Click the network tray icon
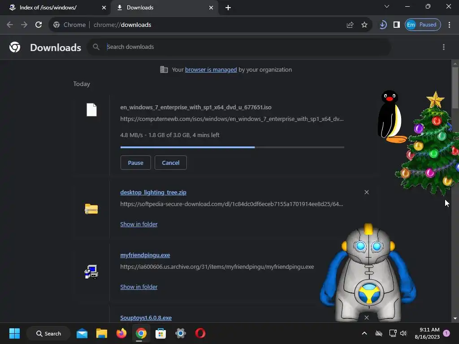This screenshot has width=459, height=344. pos(393,333)
